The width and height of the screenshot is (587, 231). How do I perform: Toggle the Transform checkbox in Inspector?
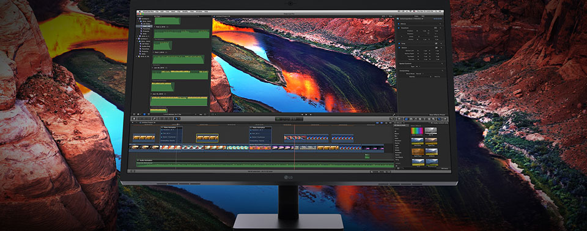click(x=398, y=28)
